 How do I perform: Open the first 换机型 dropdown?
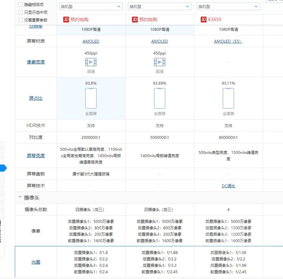90,6
